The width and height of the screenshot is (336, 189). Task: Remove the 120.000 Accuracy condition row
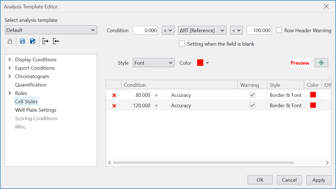tap(114, 106)
